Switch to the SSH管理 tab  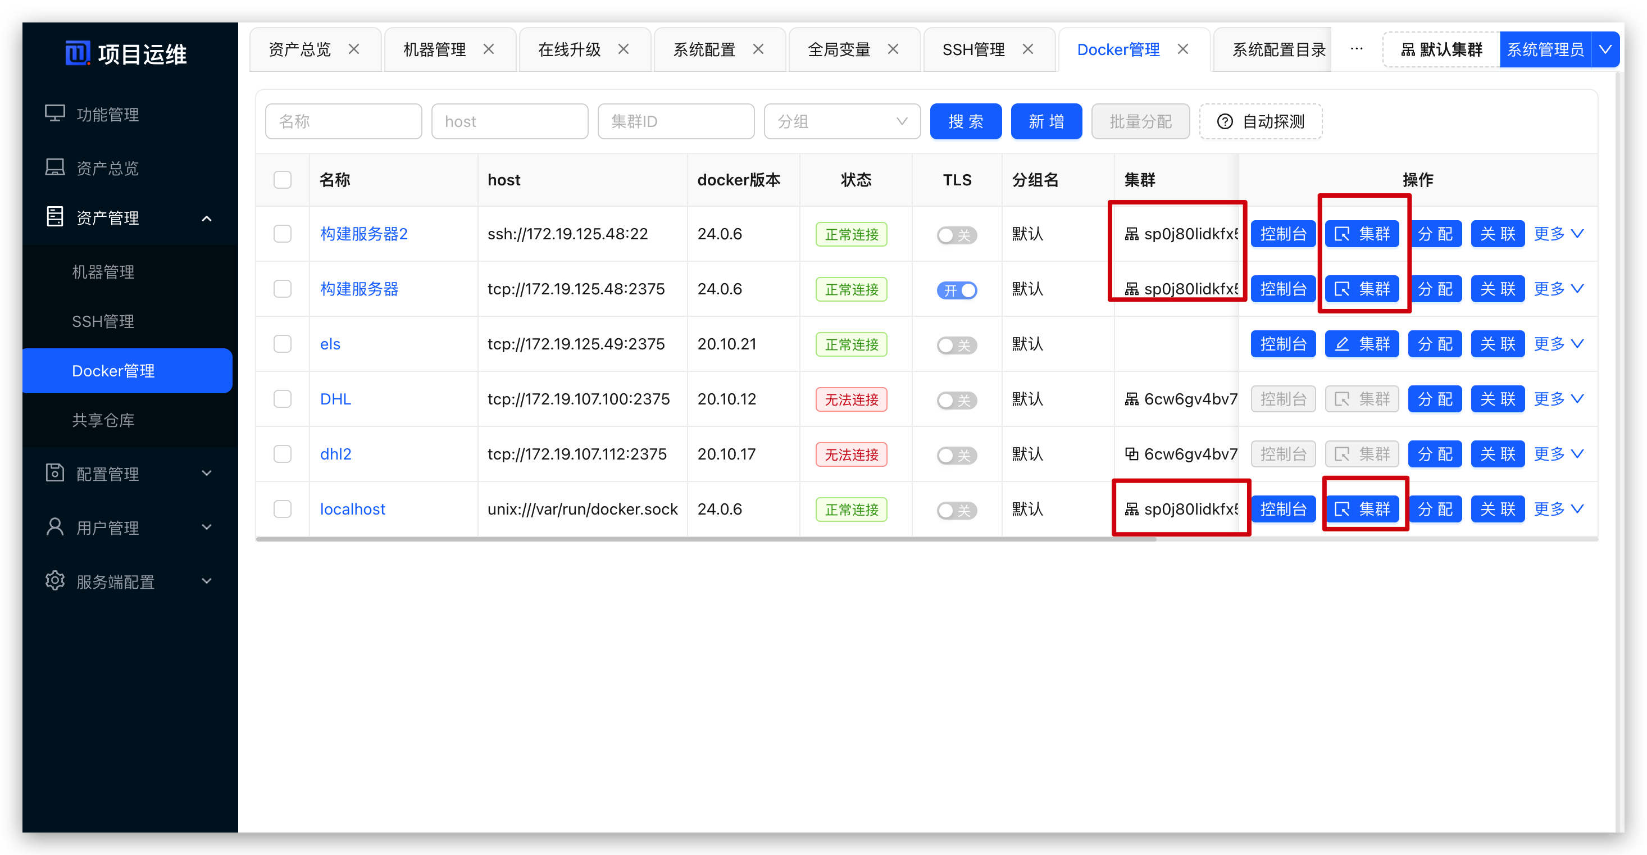click(973, 49)
